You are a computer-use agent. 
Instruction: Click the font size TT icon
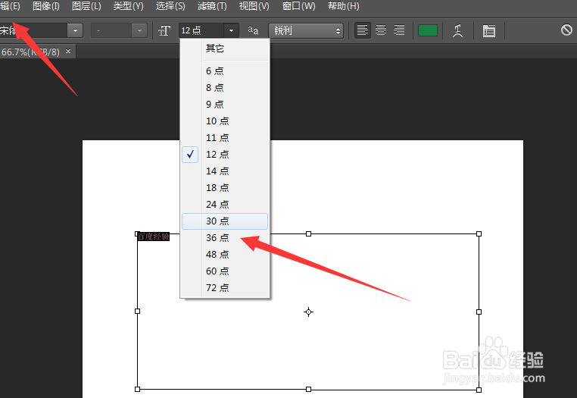point(164,30)
